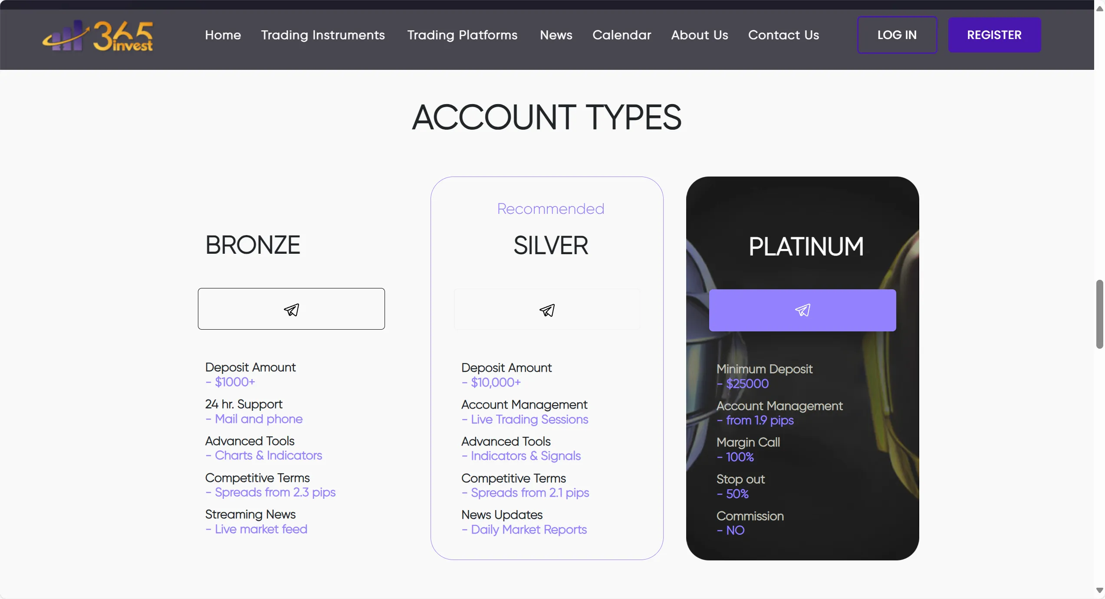The image size is (1105, 599).
Task: Click the scrollbar up arrow
Action: pos(1099,8)
